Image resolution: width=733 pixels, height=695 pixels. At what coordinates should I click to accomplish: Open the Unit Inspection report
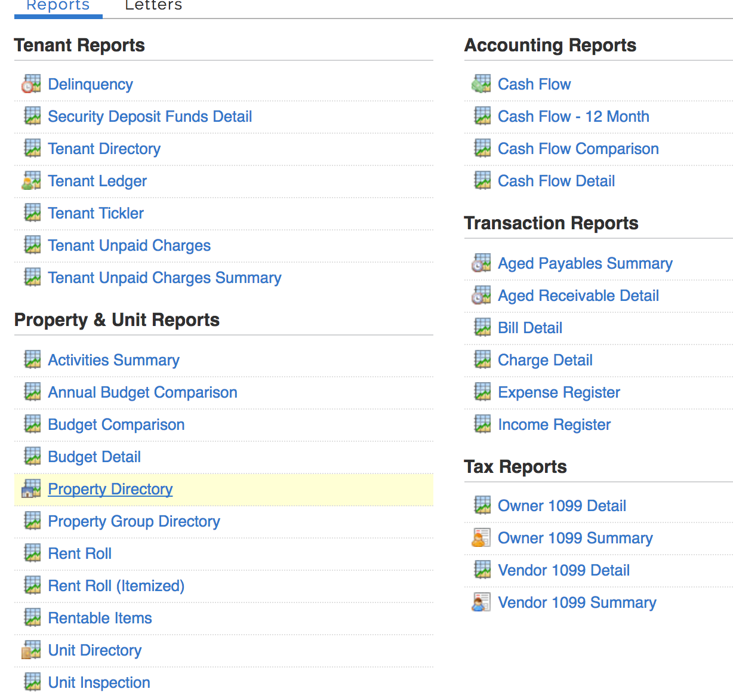pyautogui.click(x=99, y=682)
